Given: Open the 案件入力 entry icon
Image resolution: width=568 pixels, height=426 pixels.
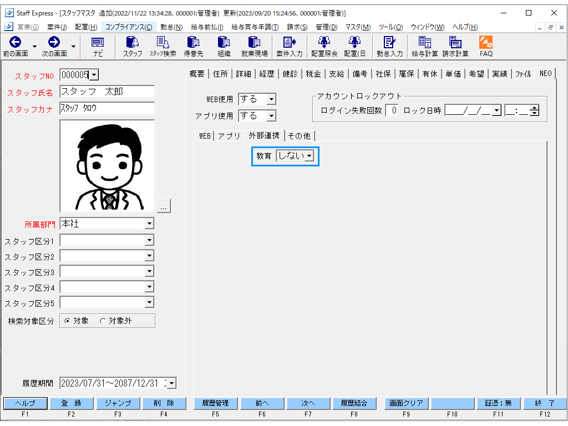Looking at the screenshot, I should pyautogui.click(x=289, y=47).
